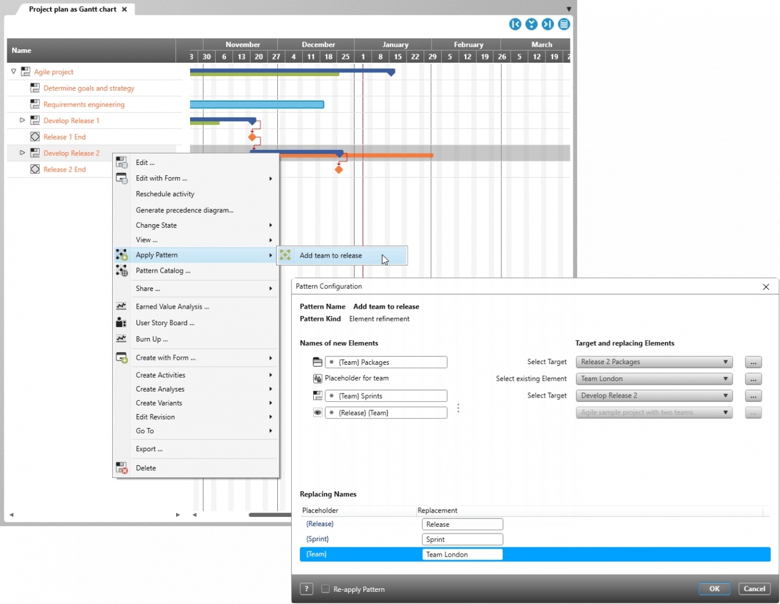Click the User Story Board icon

(121, 322)
